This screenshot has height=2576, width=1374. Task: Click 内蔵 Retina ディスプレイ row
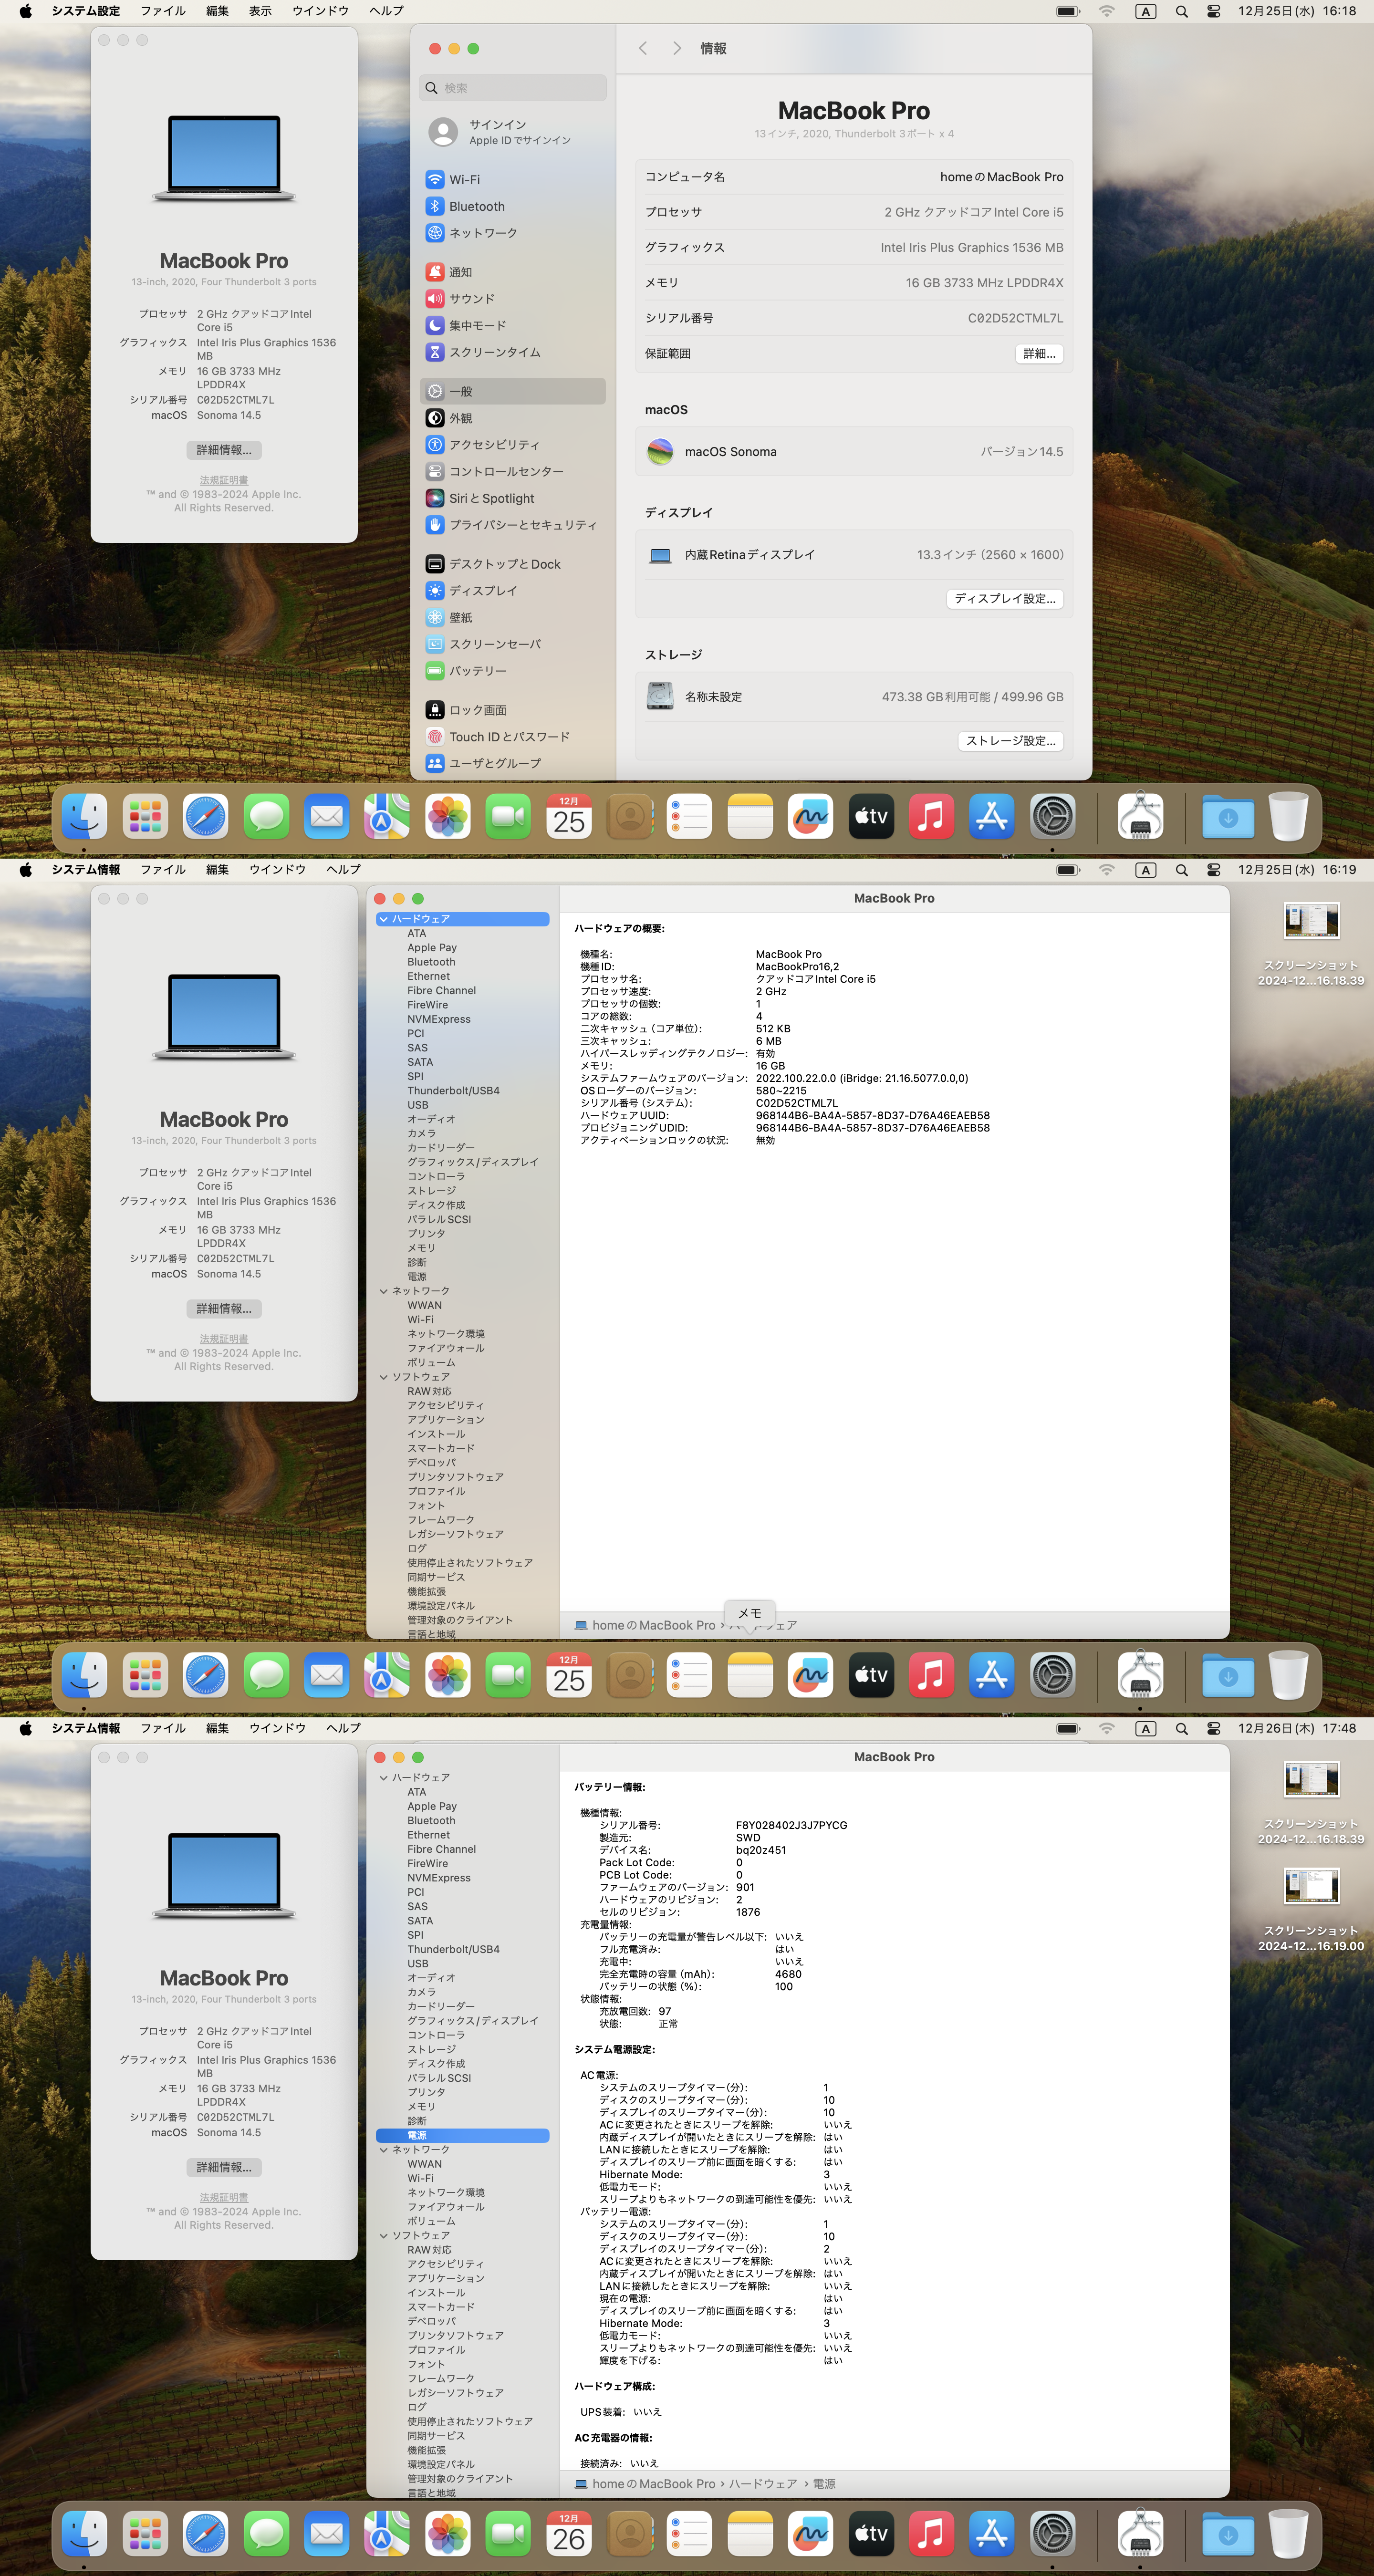[854, 555]
